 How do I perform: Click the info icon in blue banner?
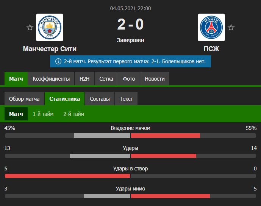point(58,61)
